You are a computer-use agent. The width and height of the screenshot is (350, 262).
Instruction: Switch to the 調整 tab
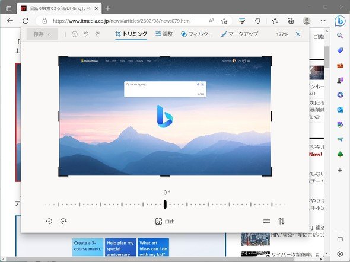[x=164, y=34]
